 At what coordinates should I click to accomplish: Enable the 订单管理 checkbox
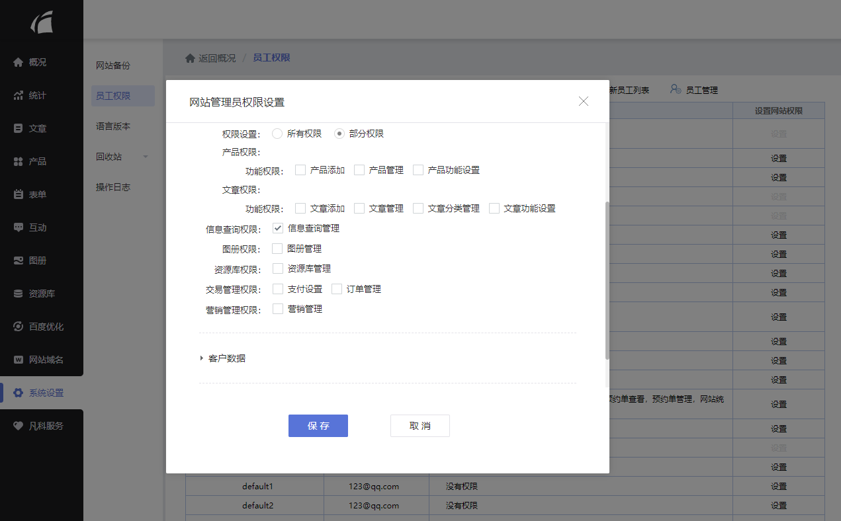(x=337, y=289)
